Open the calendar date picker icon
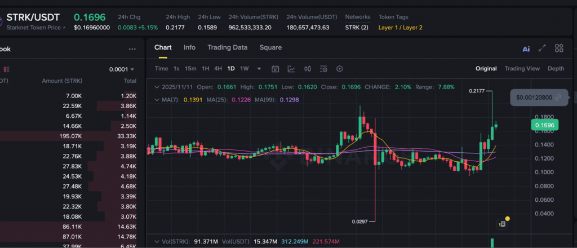The height and width of the screenshot is (248, 577). point(276,69)
